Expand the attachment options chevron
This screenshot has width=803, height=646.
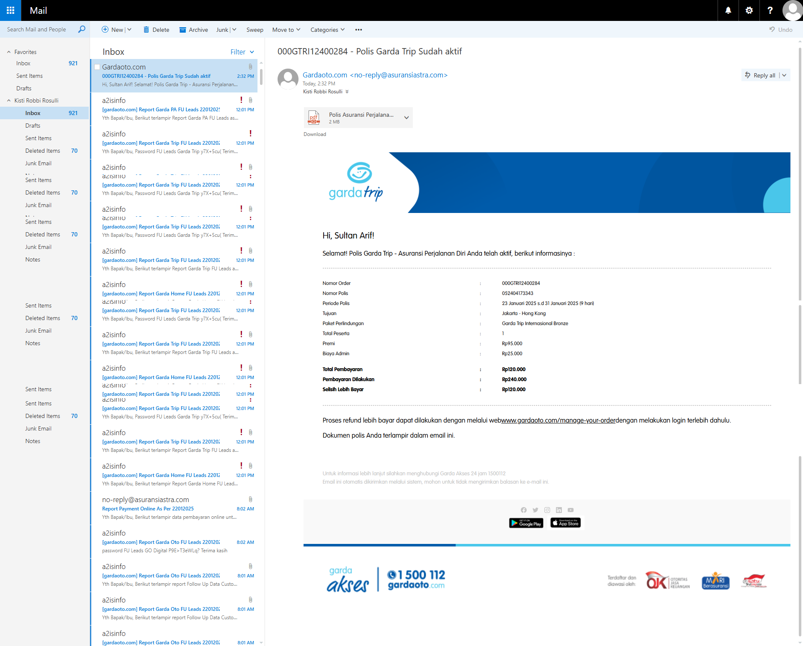(406, 118)
